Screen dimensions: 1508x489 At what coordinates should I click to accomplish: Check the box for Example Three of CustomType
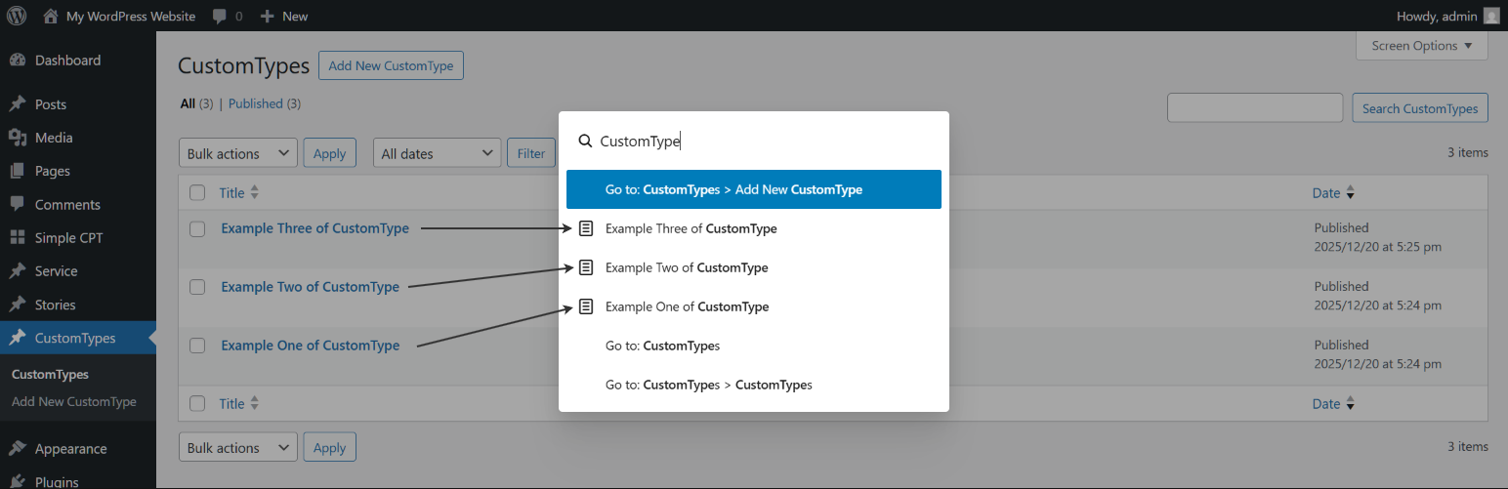197,228
